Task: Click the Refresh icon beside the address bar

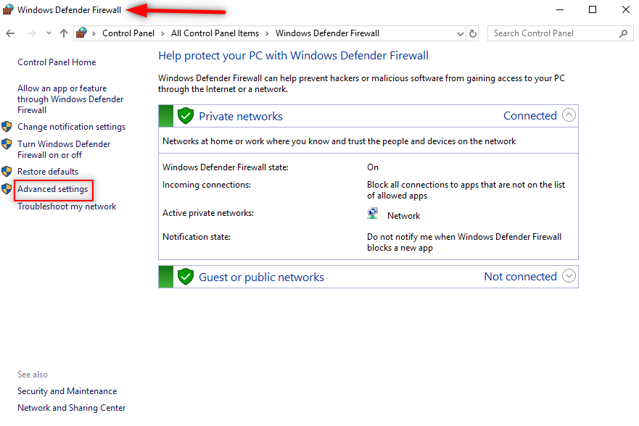Action: (x=473, y=33)
